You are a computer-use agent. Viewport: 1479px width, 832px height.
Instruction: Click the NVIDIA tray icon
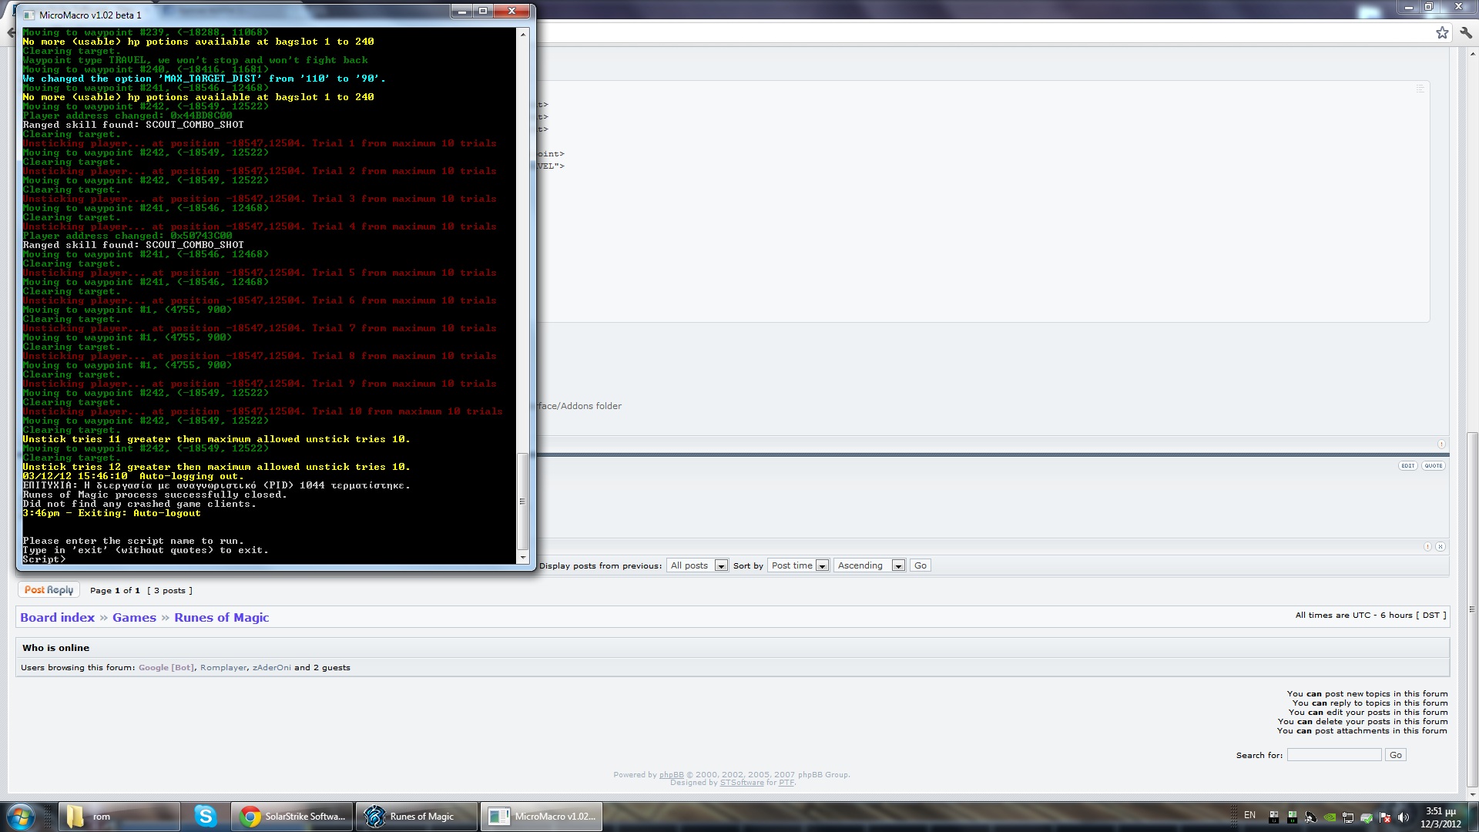1330,817
